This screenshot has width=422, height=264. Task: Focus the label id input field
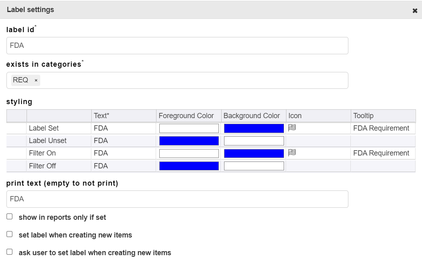177,46
